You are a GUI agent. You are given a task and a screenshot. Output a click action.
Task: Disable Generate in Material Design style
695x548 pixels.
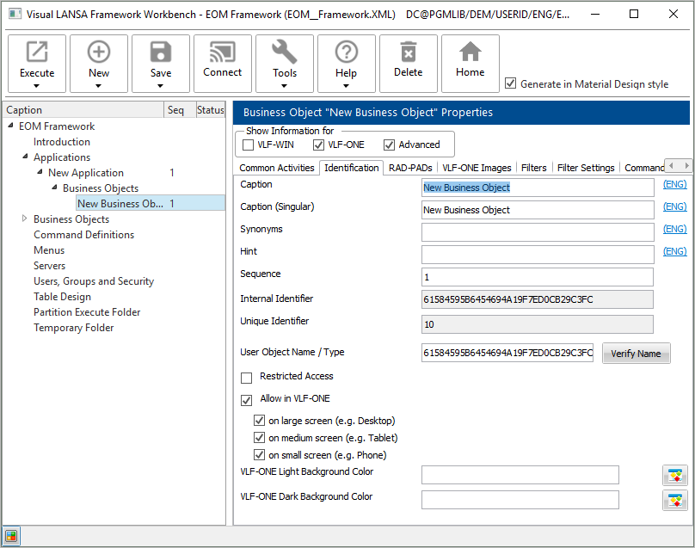coord(511,83)
